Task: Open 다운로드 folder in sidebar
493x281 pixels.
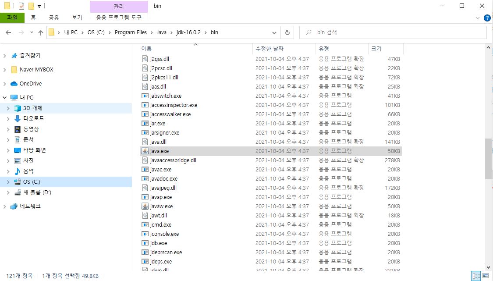Action: click(33, 118)
